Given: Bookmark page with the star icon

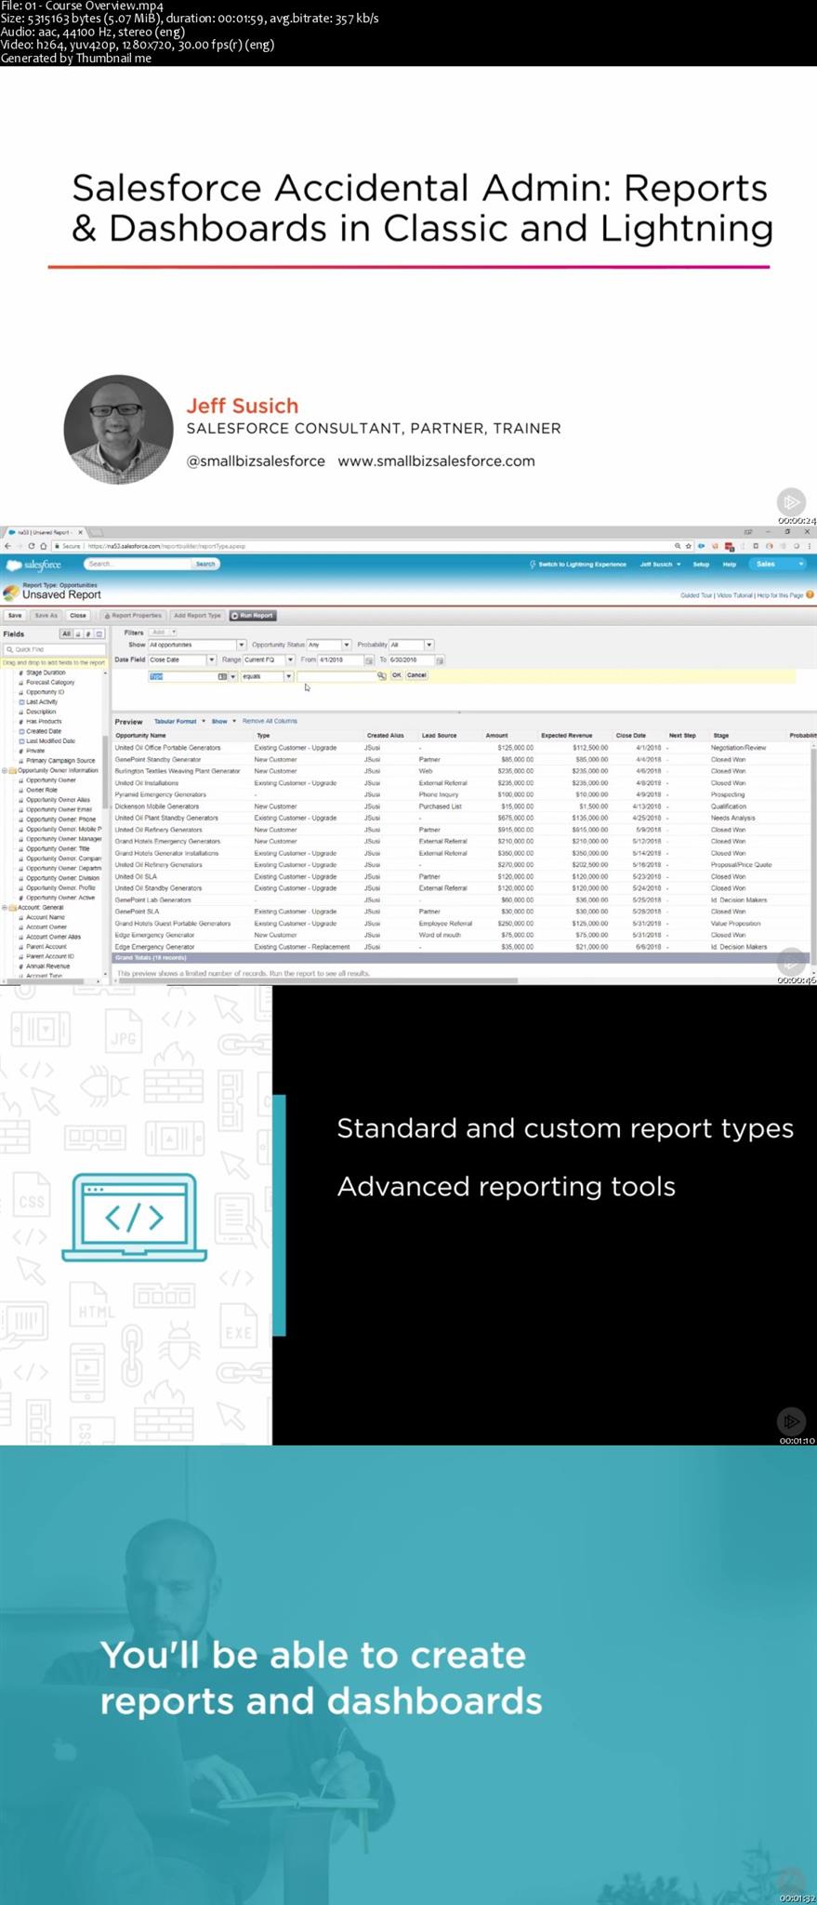Looking at the screenshot, I should coord(689,546).
